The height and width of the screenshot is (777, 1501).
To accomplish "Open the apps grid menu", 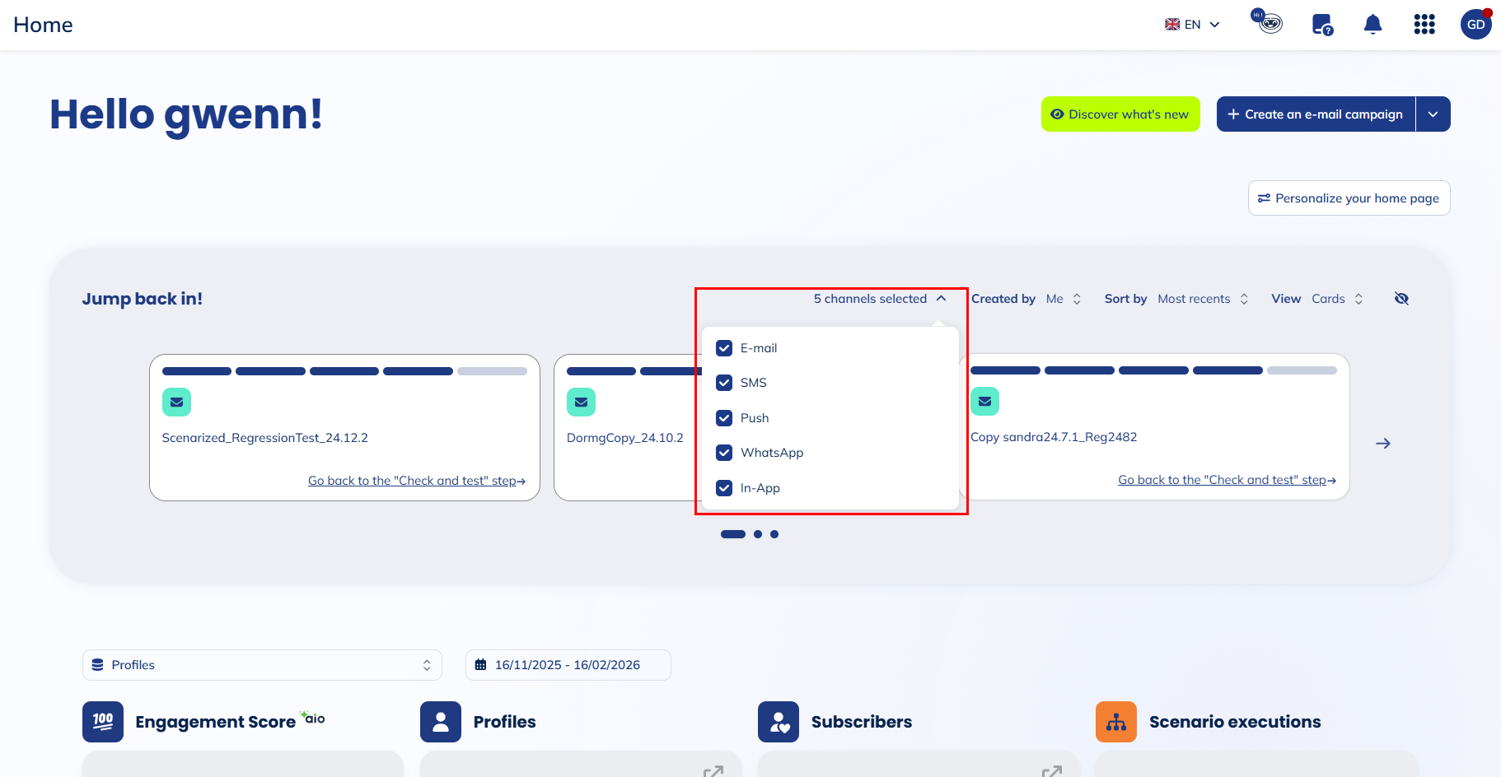I will click(1424, 25).
